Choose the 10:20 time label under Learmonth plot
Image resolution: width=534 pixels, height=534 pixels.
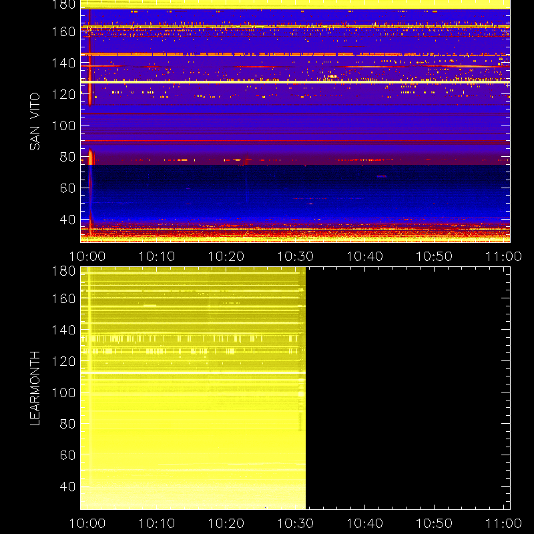pos(226,523)
